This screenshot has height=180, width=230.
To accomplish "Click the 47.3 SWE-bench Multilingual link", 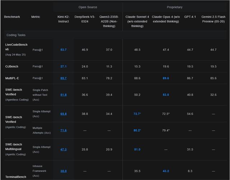I will coord(64,149).
